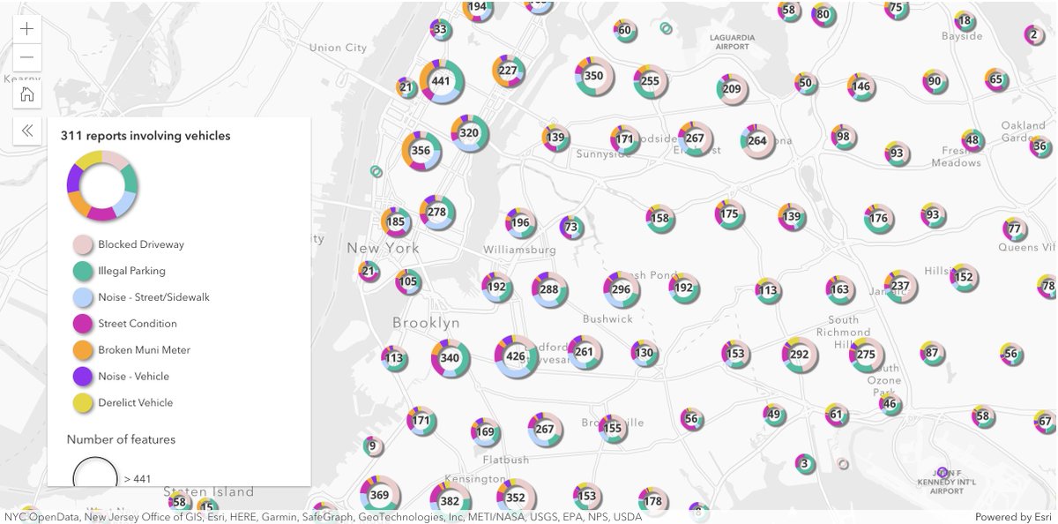Open the 77 reports cluster
The width and height of the screenshot is (1058, 524).
point(1015,229)
